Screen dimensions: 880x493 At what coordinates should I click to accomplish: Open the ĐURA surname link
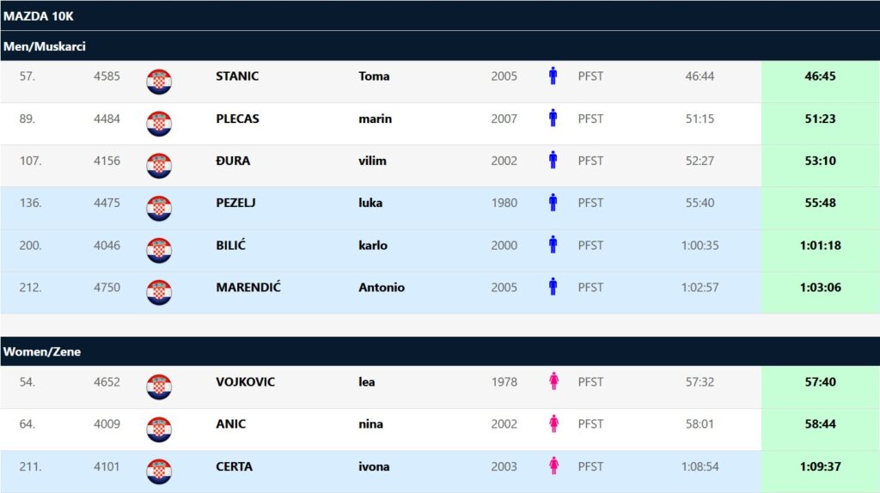[x=233, y=161]
